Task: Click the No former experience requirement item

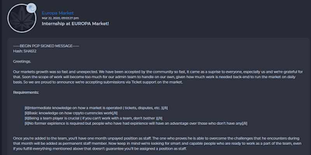Action: pyautogui.click(x=136, y=123)
